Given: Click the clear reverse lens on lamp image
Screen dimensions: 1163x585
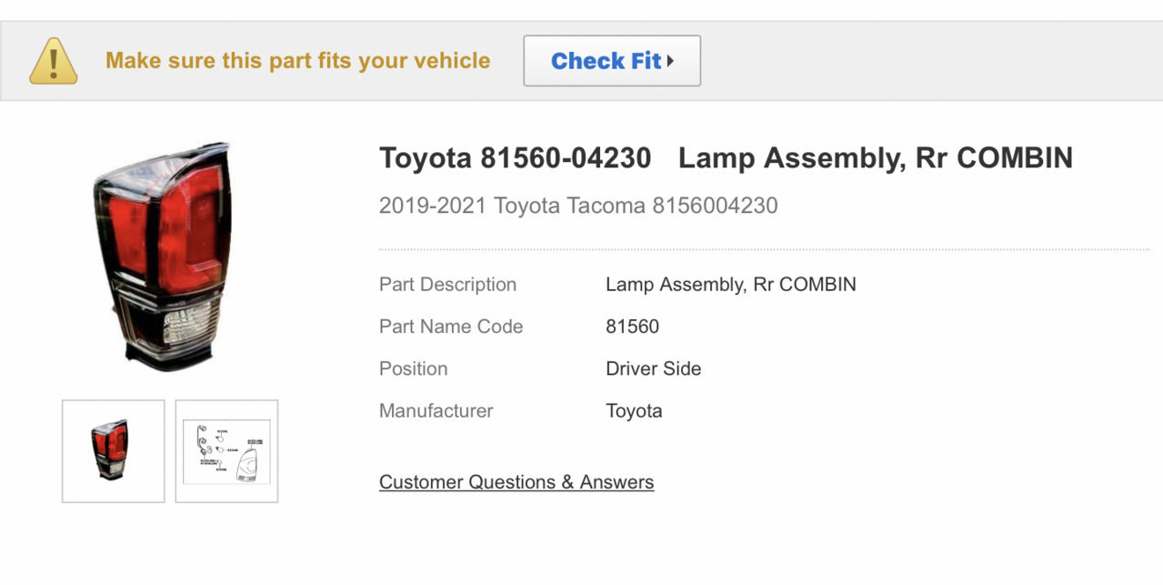Looking at the screenshot, I should 186,321.
